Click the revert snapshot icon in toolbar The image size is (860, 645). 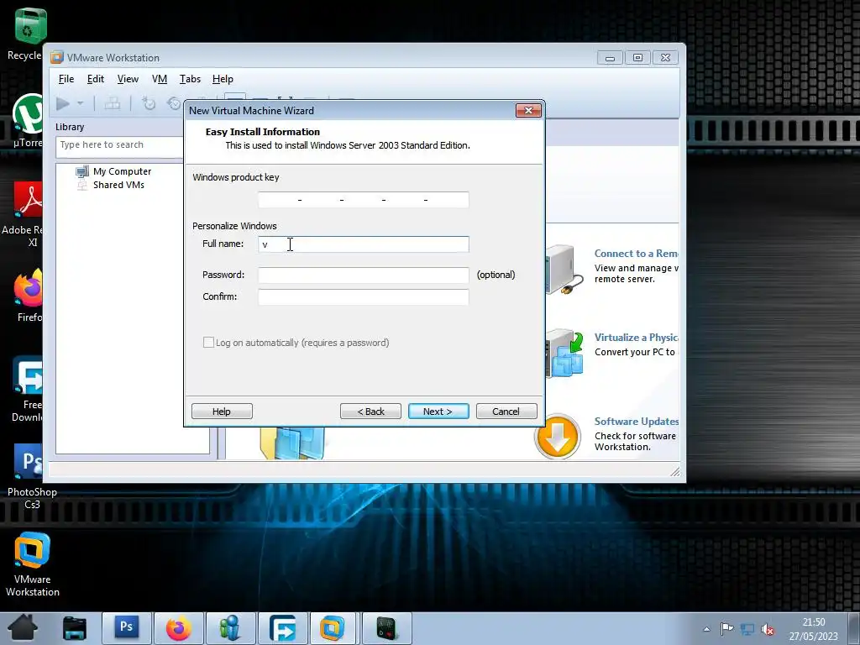click(x=174, y=103)
